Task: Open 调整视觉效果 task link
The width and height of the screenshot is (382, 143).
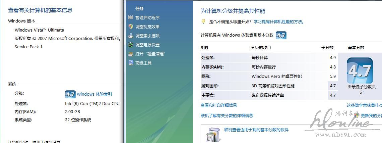Action: 147,27
